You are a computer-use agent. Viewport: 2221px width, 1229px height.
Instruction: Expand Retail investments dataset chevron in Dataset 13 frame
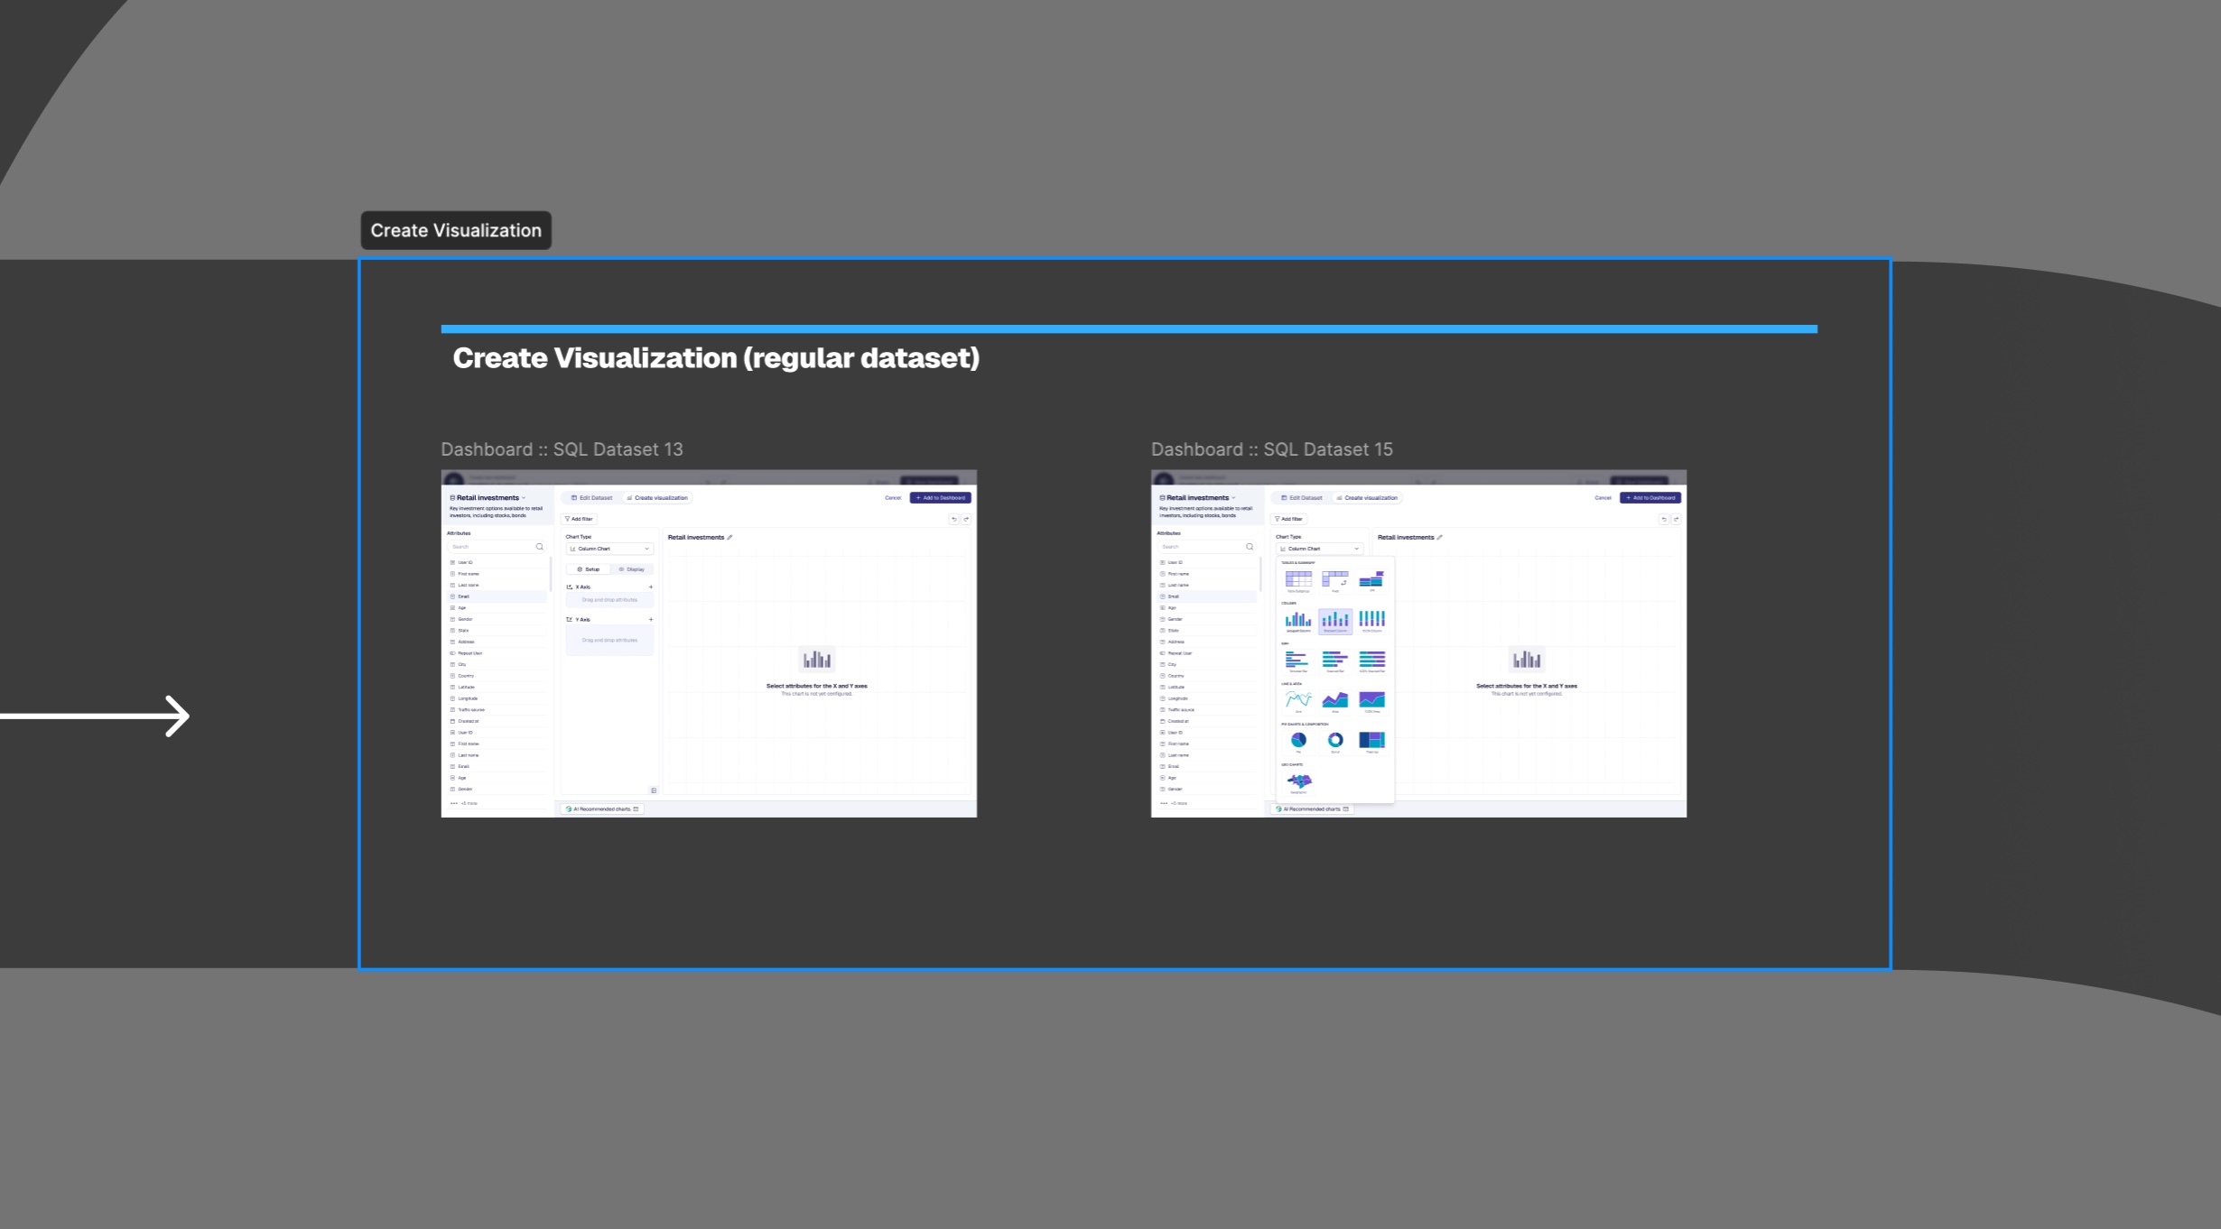[524, 498]
